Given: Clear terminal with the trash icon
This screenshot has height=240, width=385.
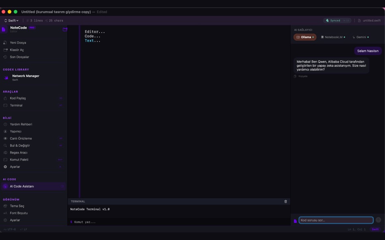Looking at the screenshot, I should (286, 202).
